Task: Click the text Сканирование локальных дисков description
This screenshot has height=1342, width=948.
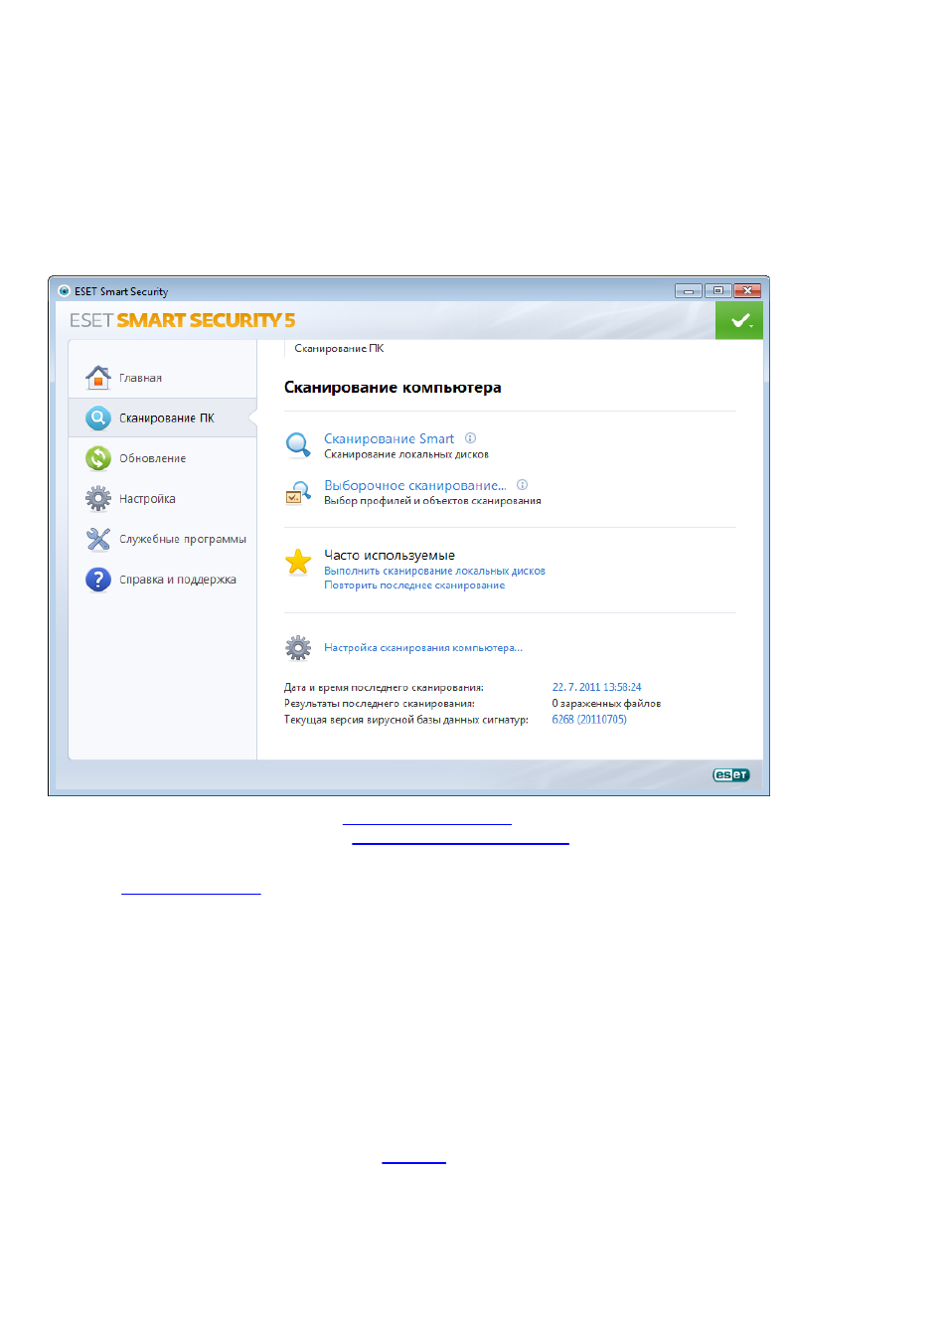Action: tap(406, 454)
